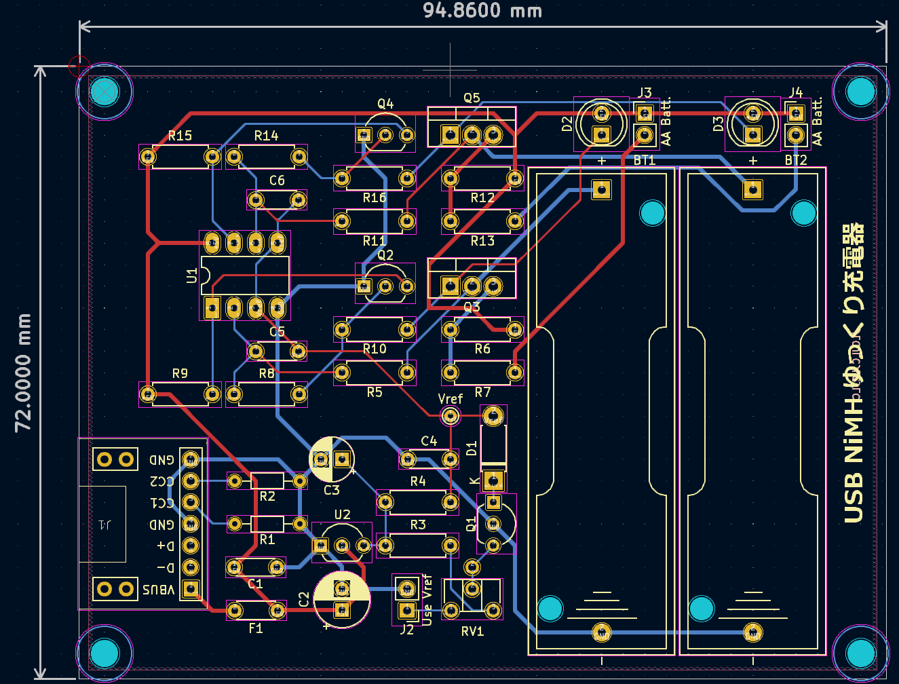Click the Vref test point pad
The width and height of the screenshot is (899, 684).
(x=450, y=416)
